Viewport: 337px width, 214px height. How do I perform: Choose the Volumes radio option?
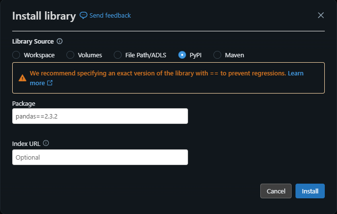tap(70, 55)
